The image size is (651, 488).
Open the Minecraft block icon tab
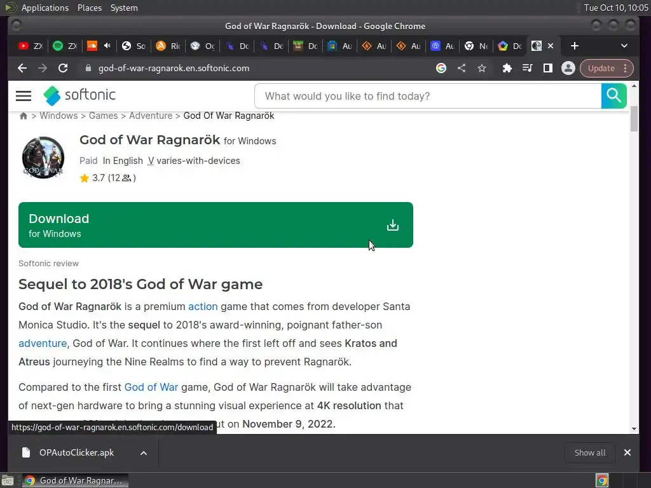pyautogui.click(x=305, y=46)
